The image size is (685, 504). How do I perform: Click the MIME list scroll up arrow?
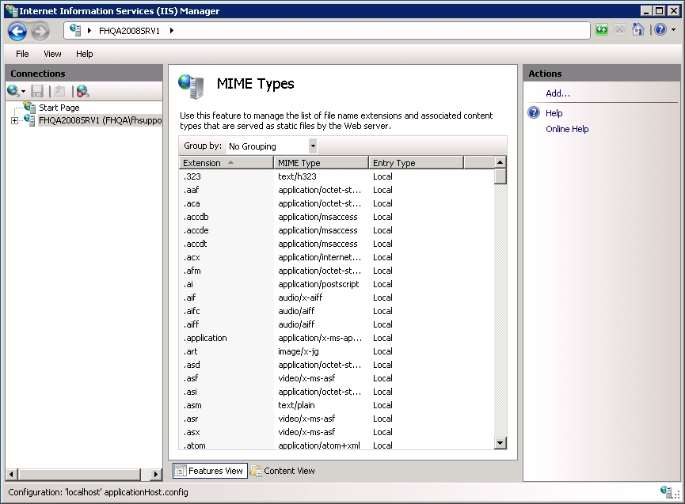[500, 162]
